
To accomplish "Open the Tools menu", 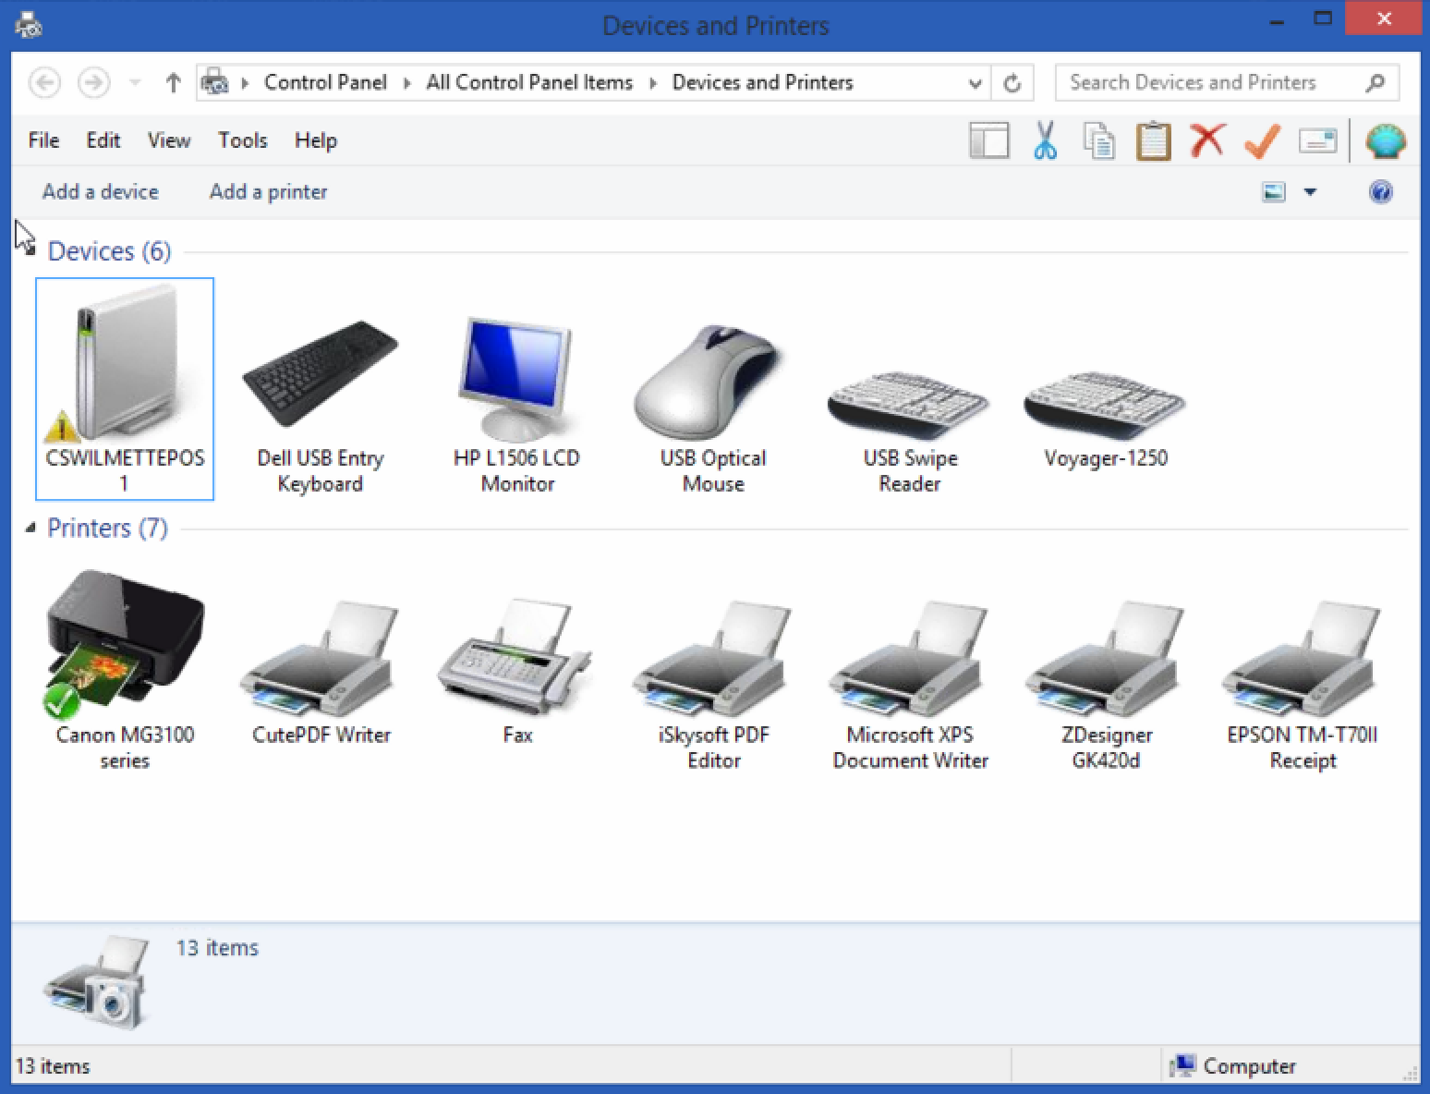I will pos(242,140).
